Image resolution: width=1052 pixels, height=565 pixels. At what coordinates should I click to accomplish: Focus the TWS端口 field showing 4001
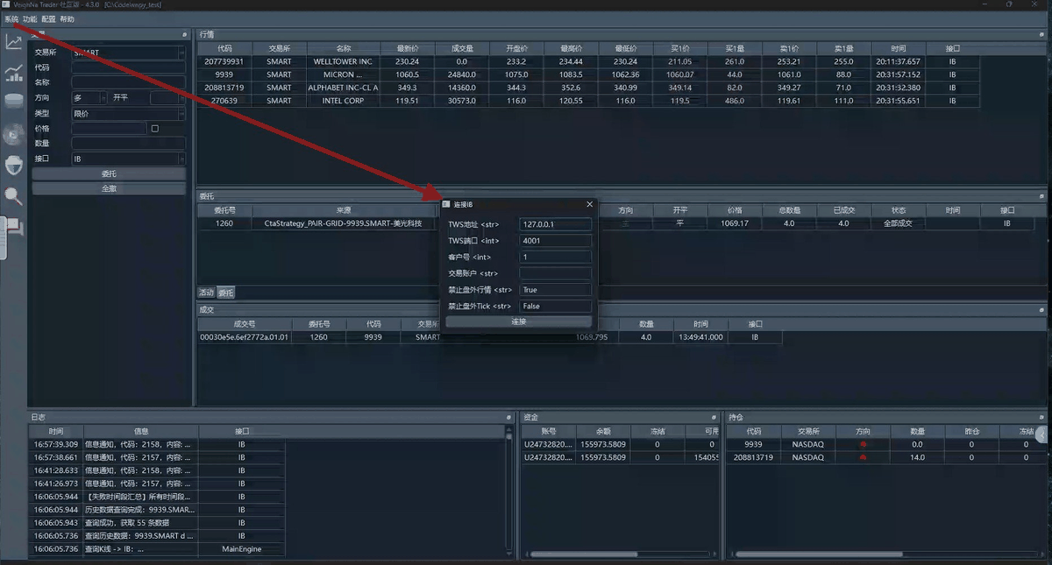pyautogui.click(x=556, y=240)
